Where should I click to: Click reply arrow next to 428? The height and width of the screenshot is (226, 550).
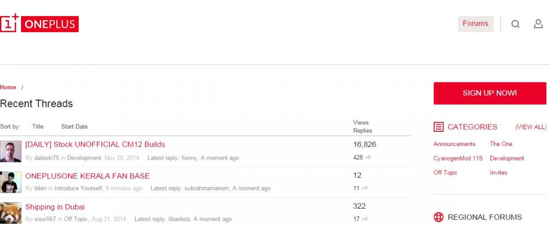[368, 157]
